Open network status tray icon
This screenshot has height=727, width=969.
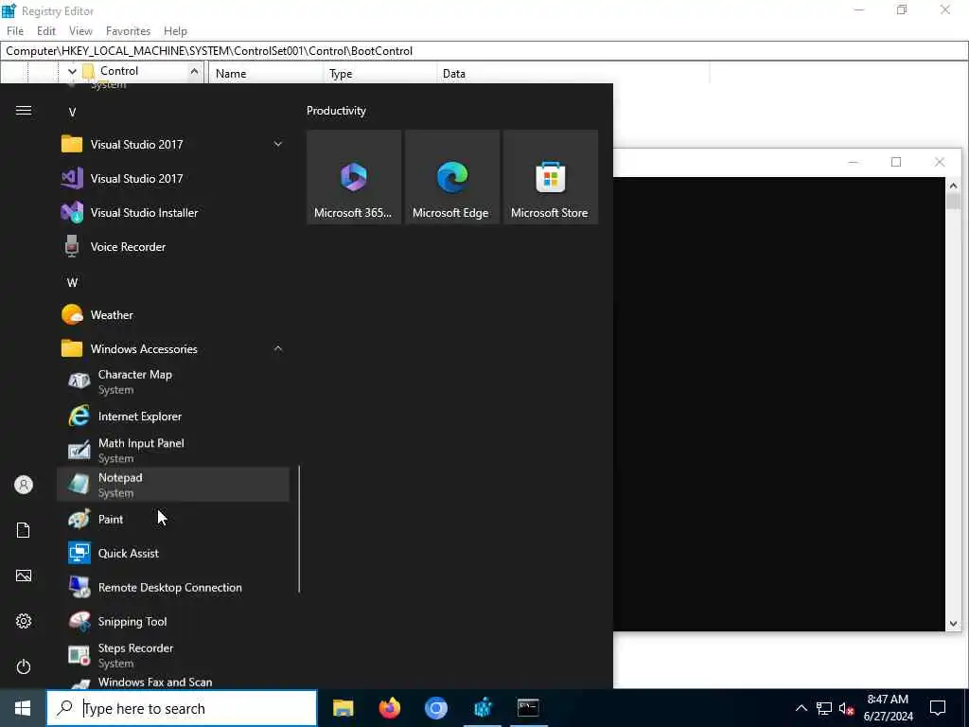point(824,708)
